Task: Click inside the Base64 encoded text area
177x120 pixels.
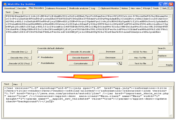Action: [x=87, y=30]
